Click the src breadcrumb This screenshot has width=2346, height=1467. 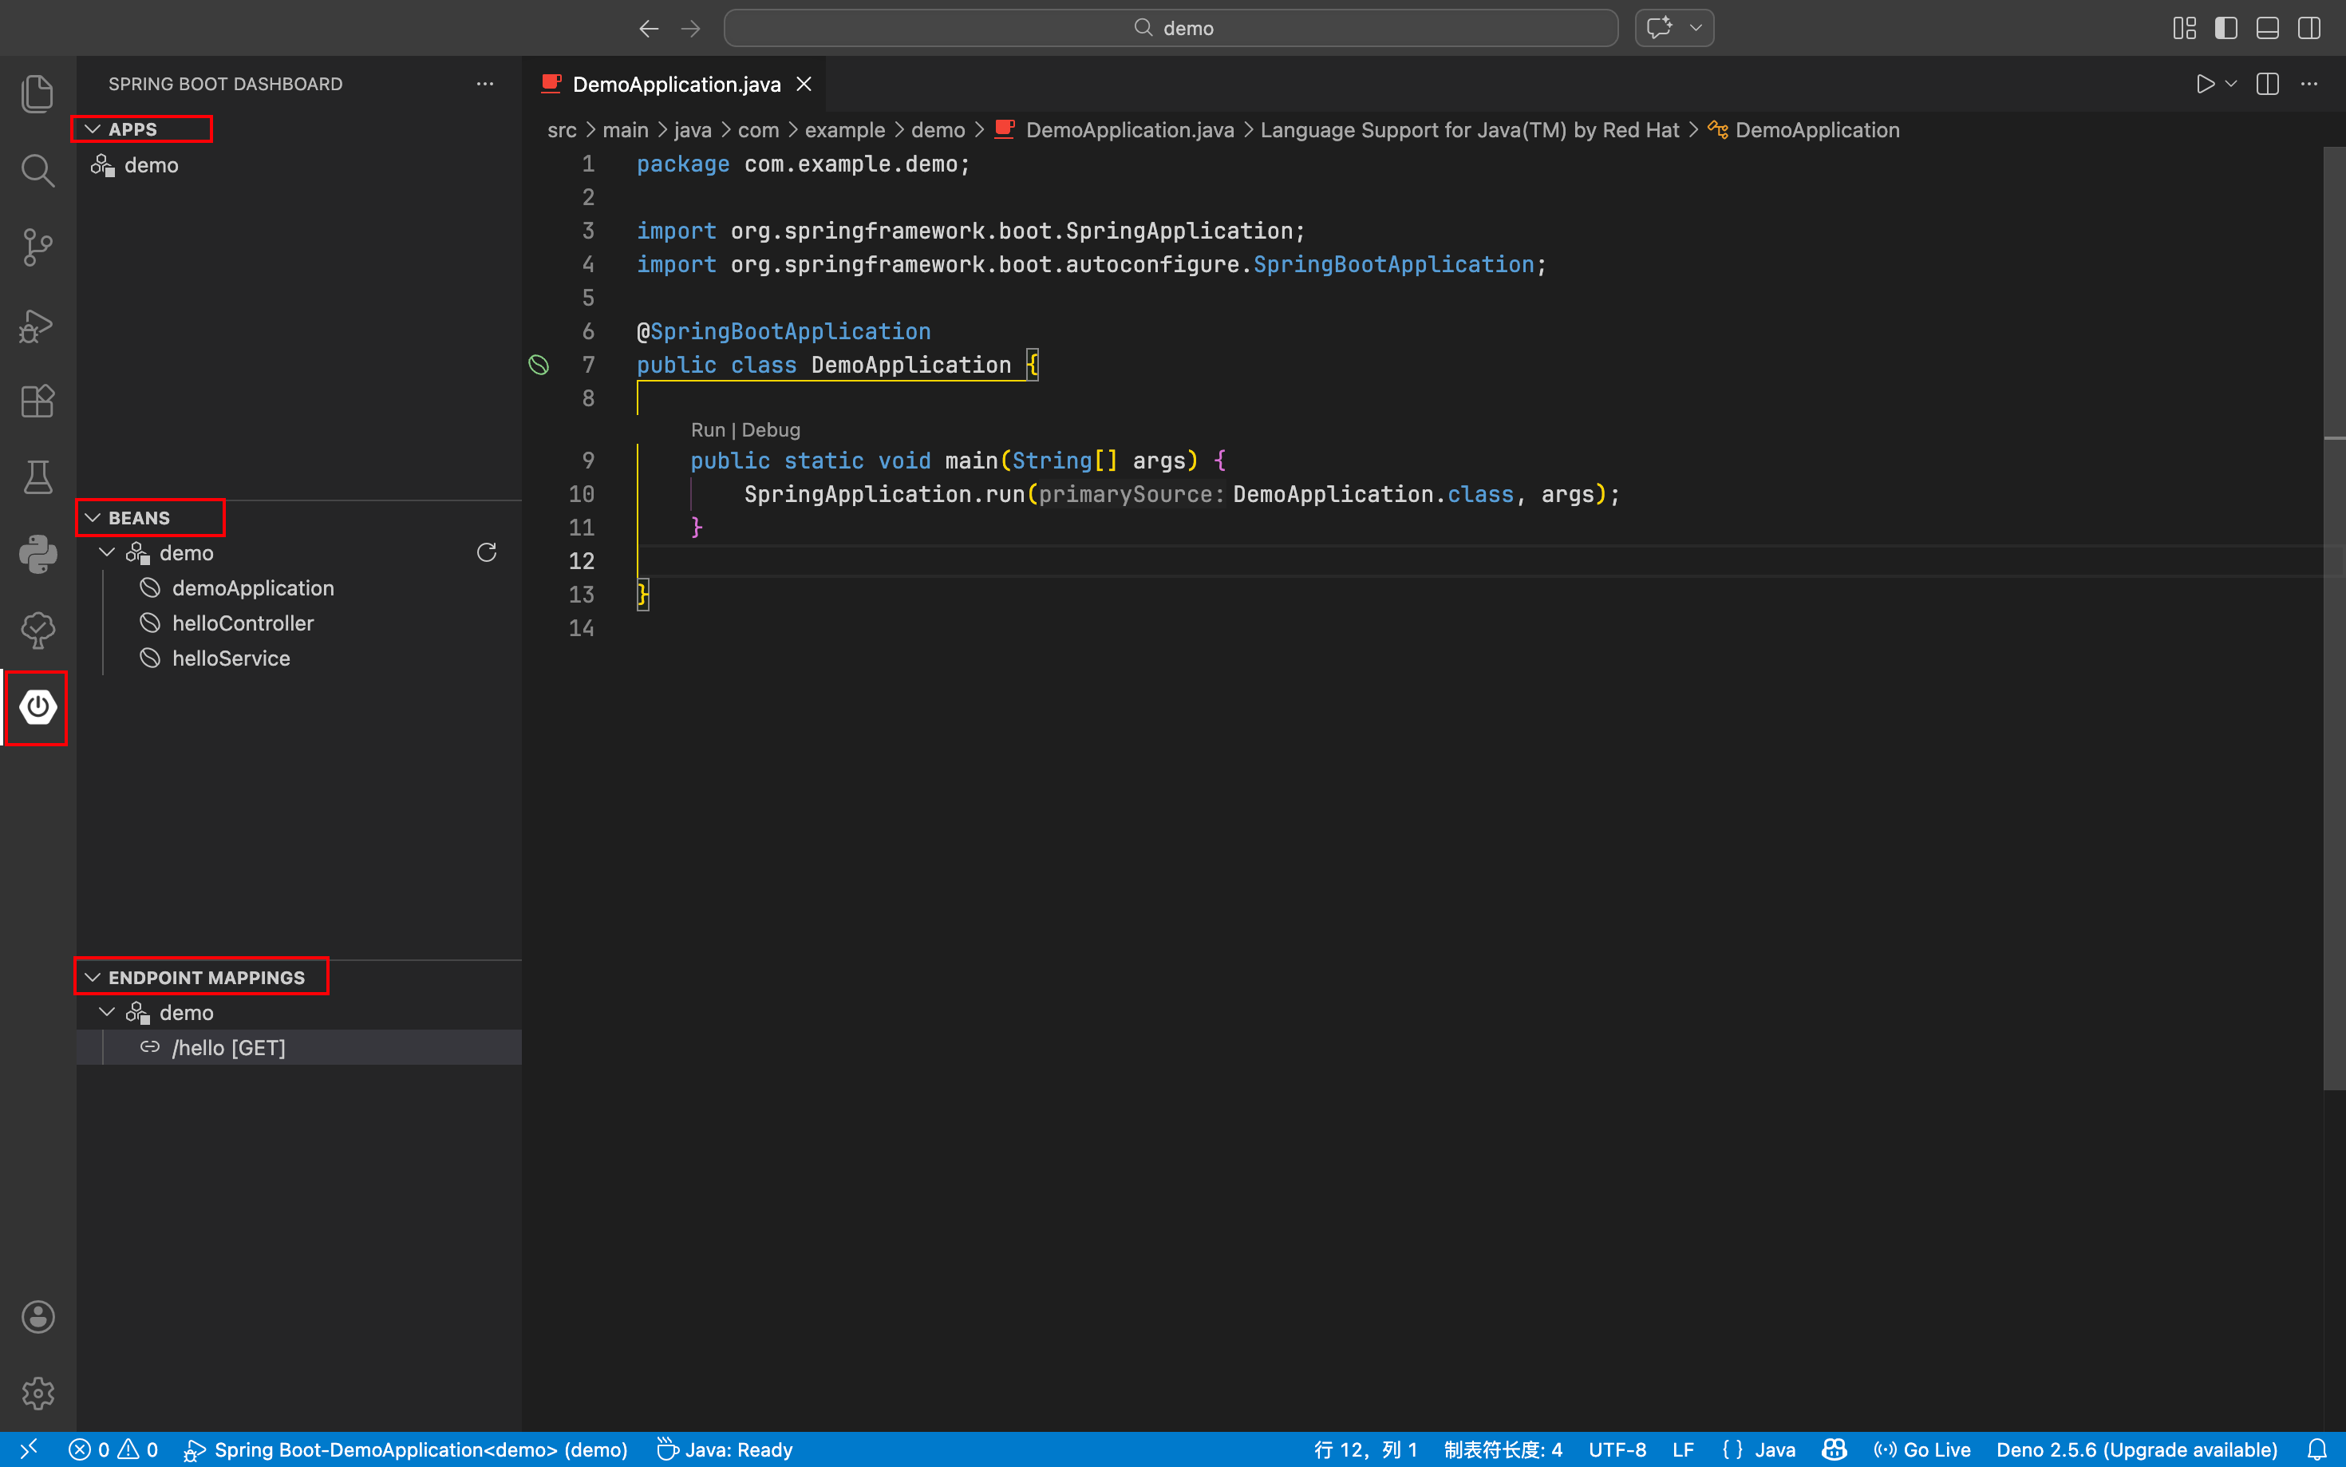[562, 130]
